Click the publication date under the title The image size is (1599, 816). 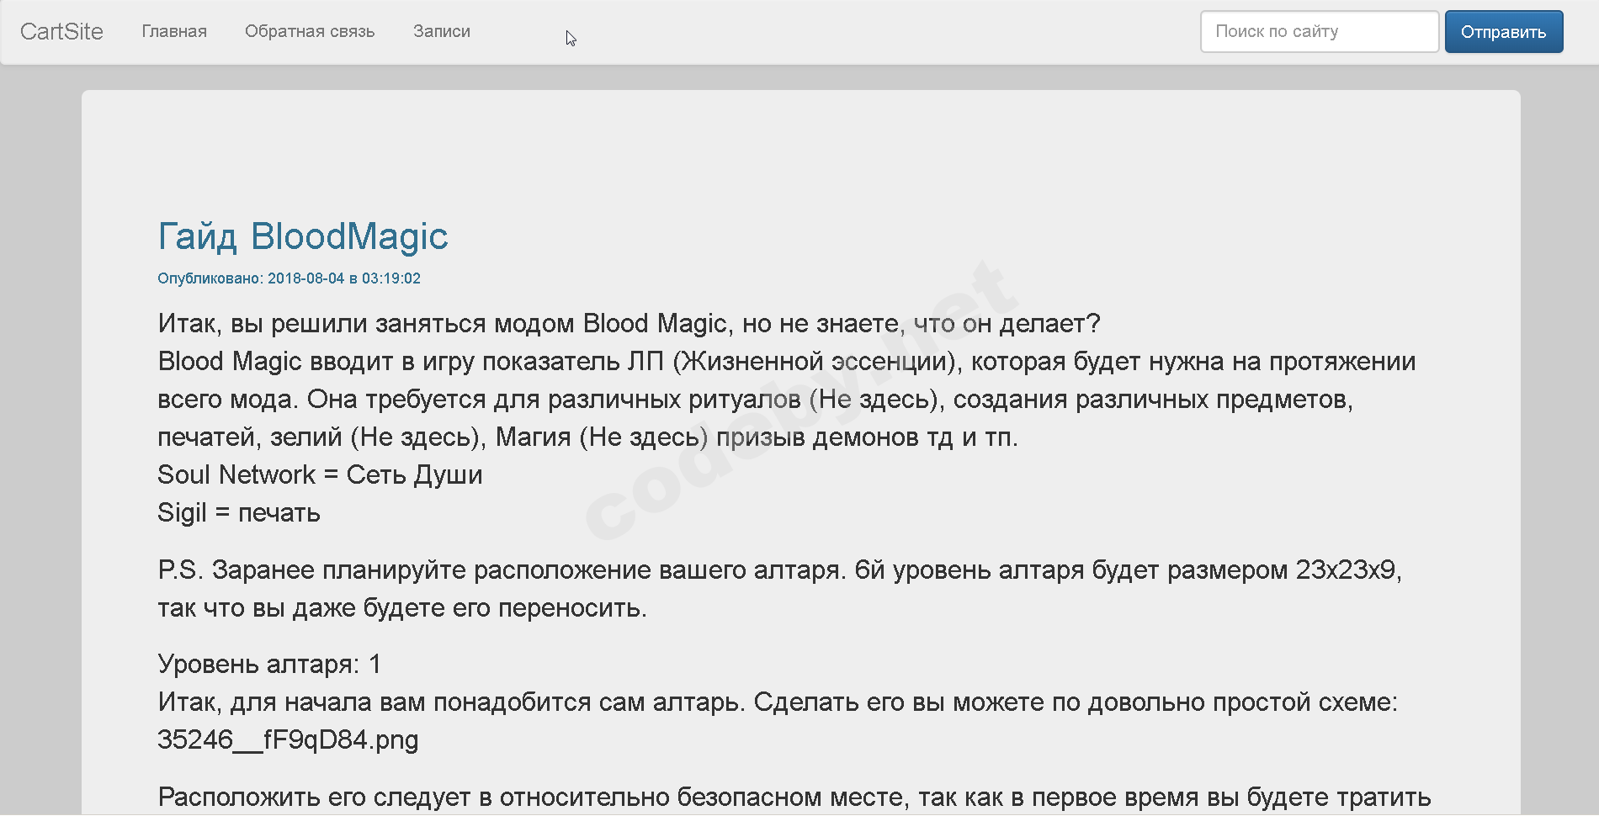289,278
